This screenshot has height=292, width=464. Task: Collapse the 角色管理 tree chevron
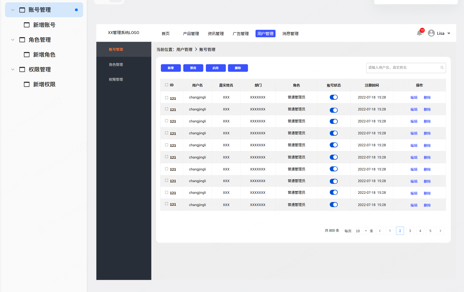point(13,40)
